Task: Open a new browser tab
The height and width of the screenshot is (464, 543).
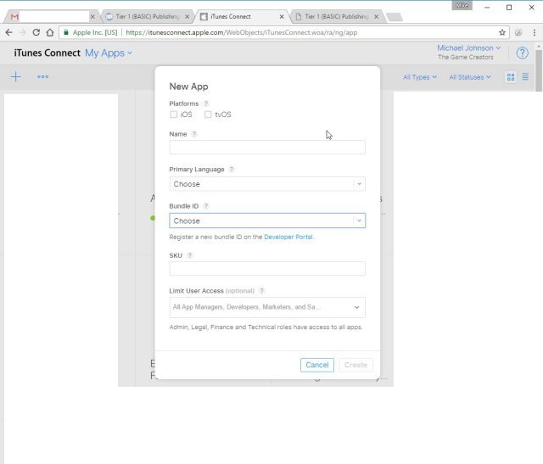Action: click(394, 17)
